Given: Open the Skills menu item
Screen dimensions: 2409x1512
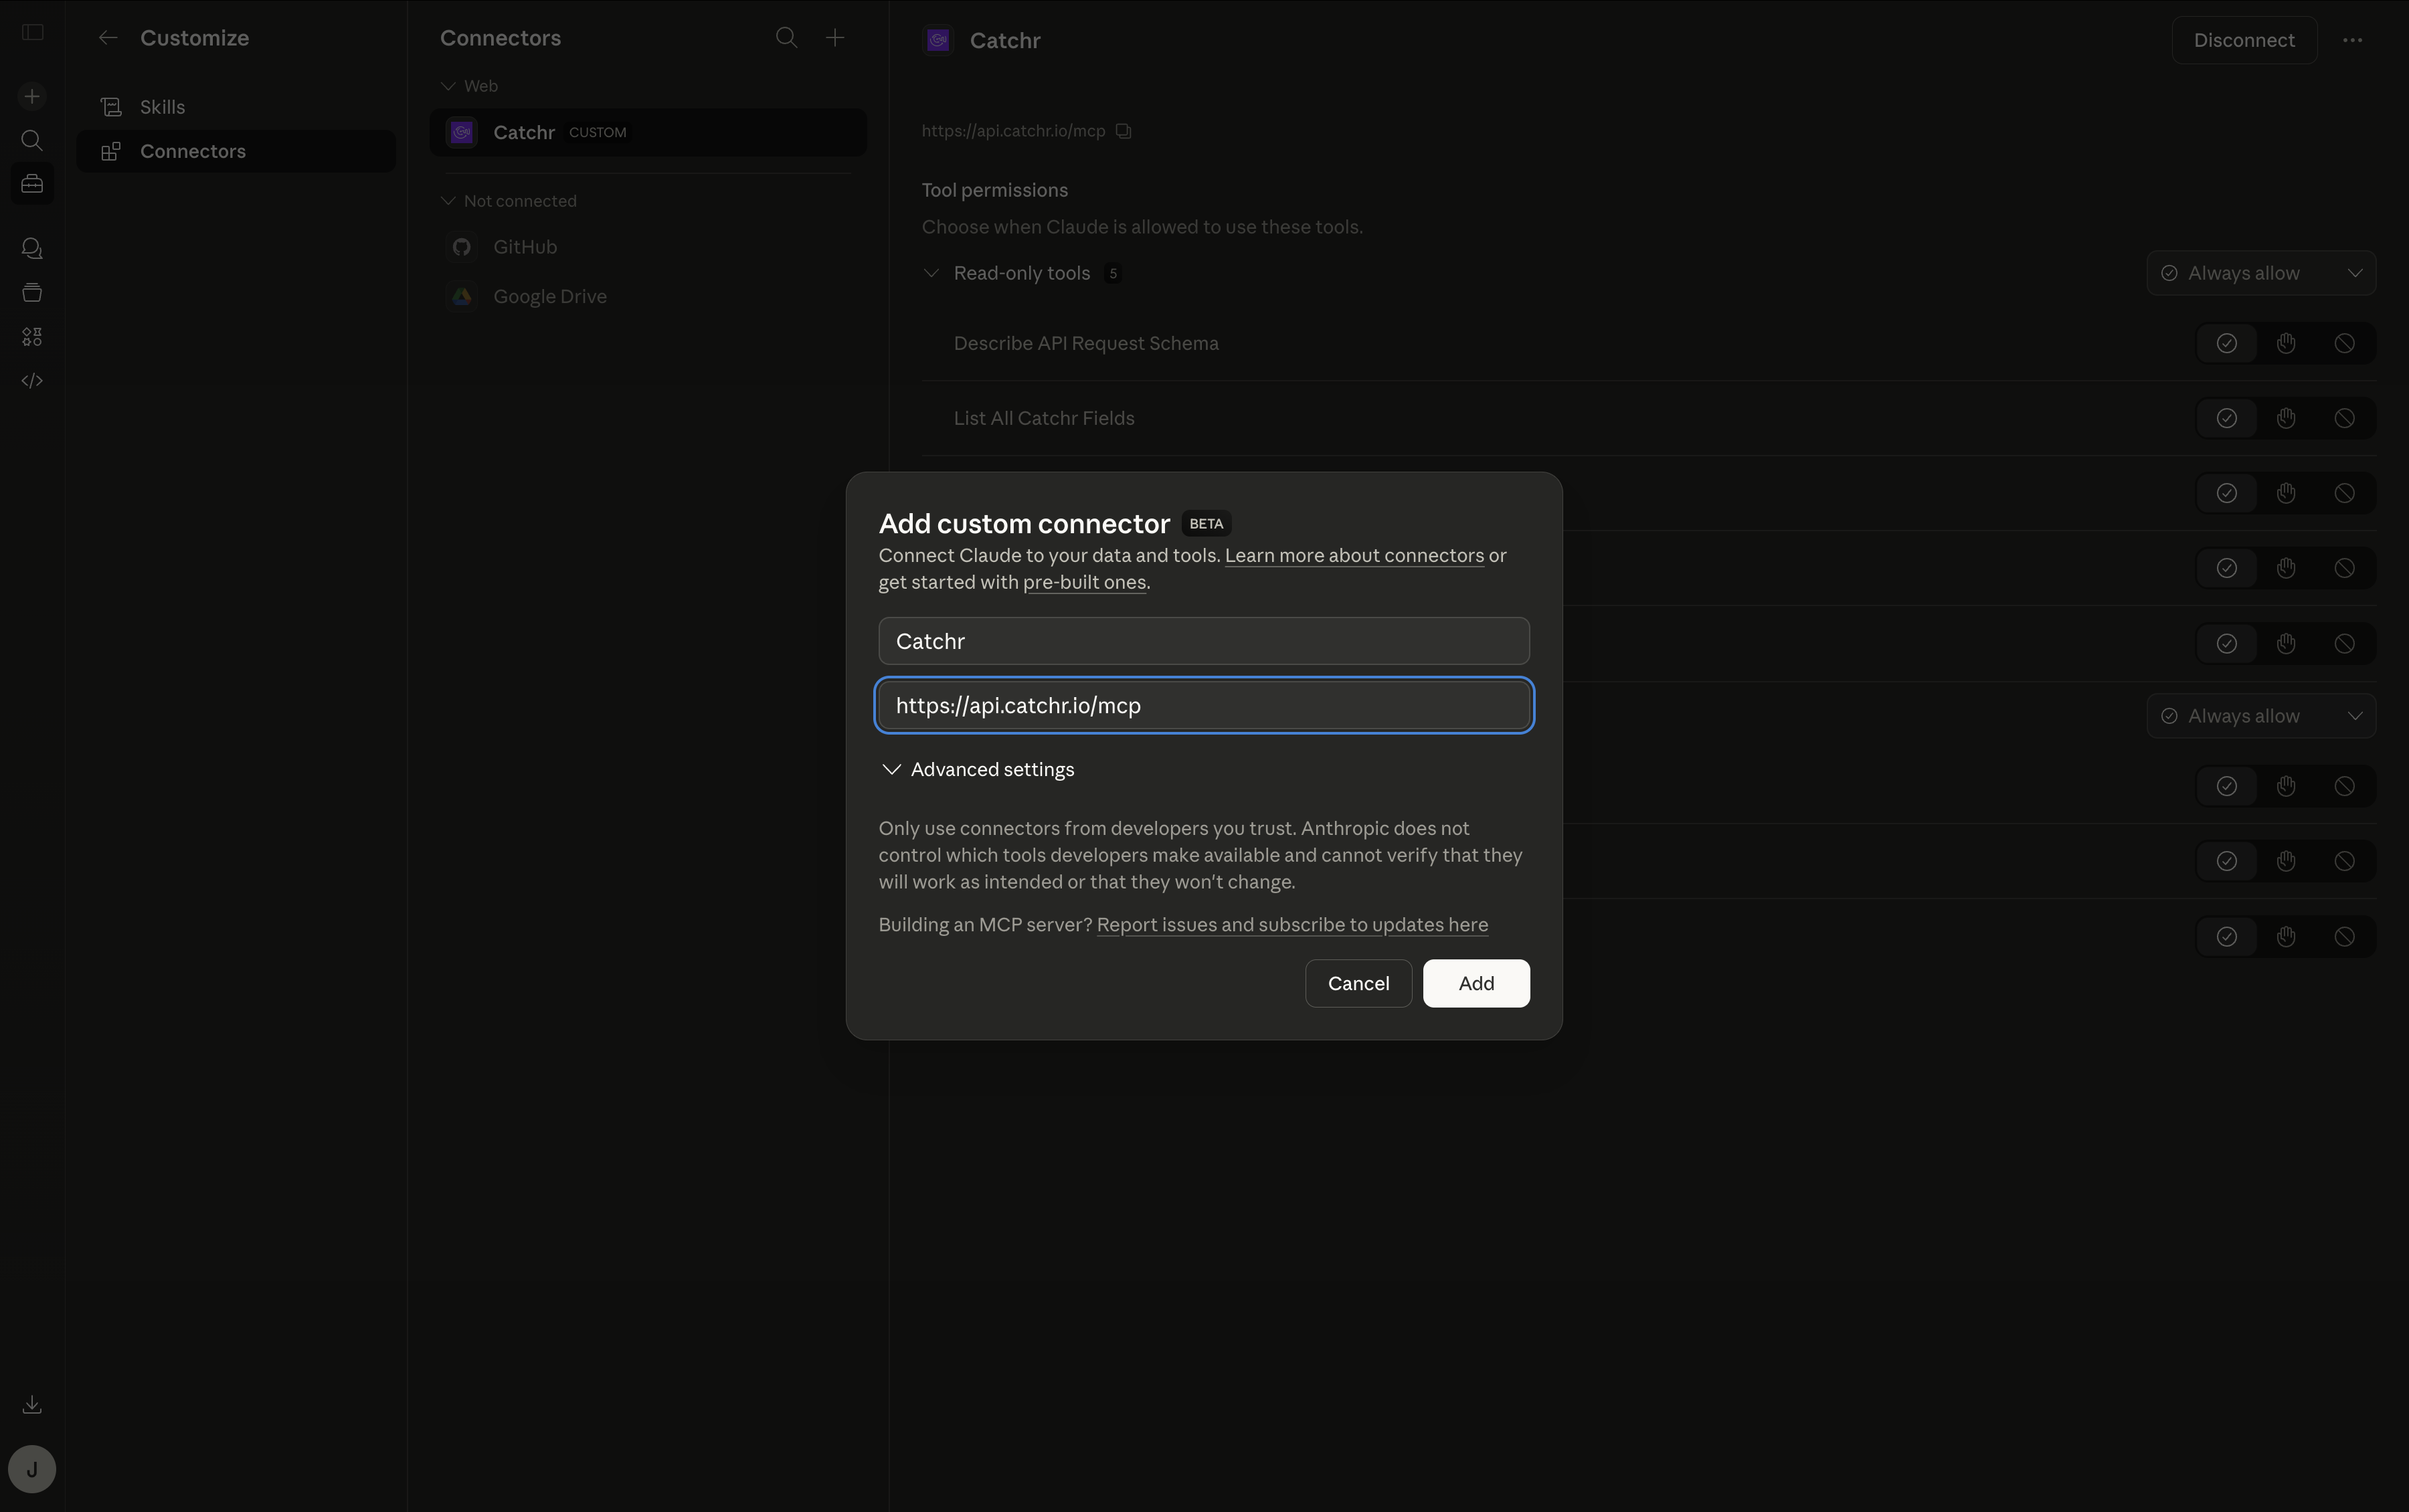Looking at the screenshot, I should click(162, 107).
